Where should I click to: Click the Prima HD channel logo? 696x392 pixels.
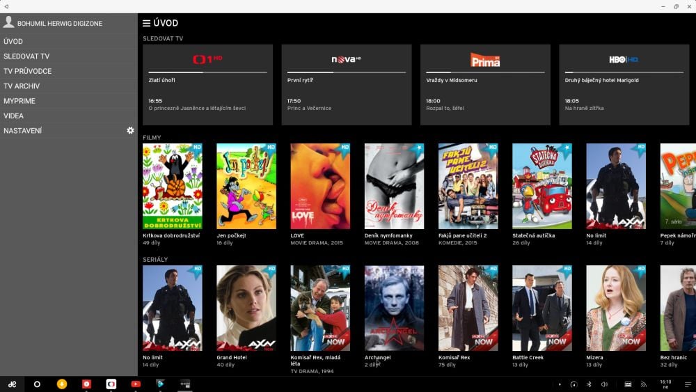click(x=485, y=59)
